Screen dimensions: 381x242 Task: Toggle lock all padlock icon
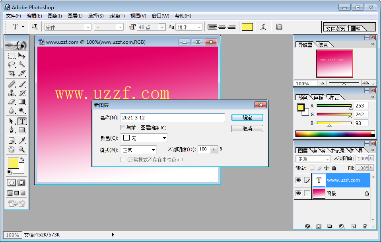pyautogui.click(x=334, y=168)
